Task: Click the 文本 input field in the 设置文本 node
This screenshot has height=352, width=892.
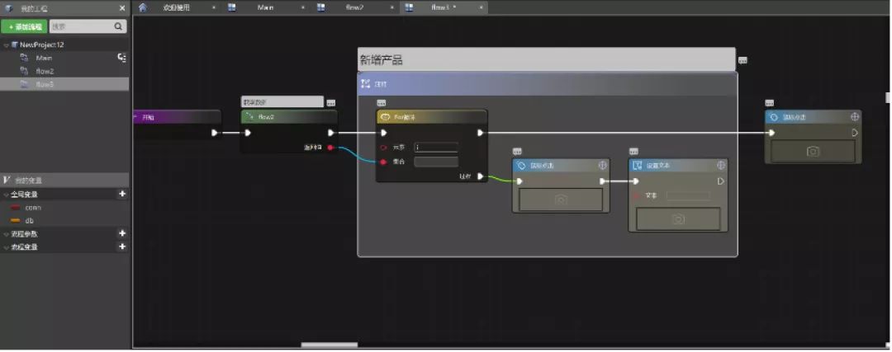Action: pyautogui.click(x=688, y=195)
